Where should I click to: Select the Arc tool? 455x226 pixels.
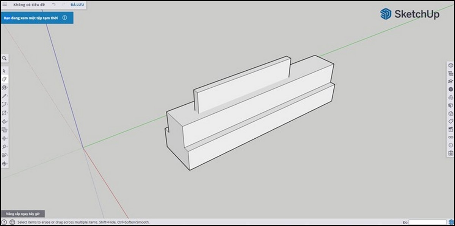pyautogui.click(x=4, y=104)
